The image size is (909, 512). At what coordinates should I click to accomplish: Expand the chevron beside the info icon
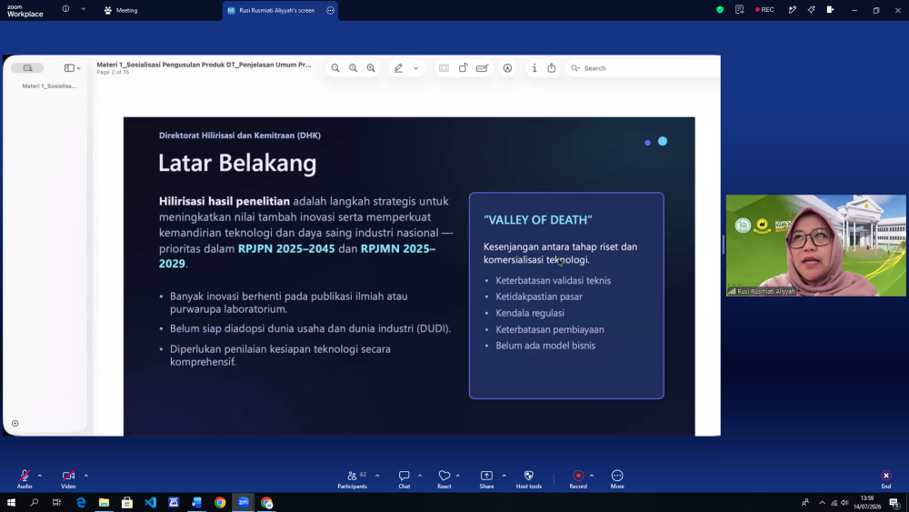click(83, 9)
